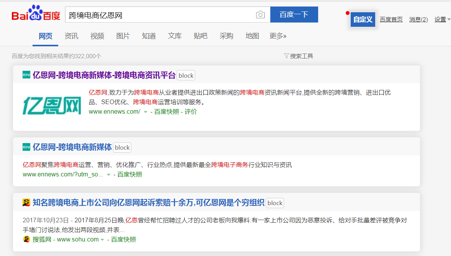Screen dimensions: 451x256
Task: Open 消息(2) notifications link
Action: pyautogui.click(x=418, y=19)
